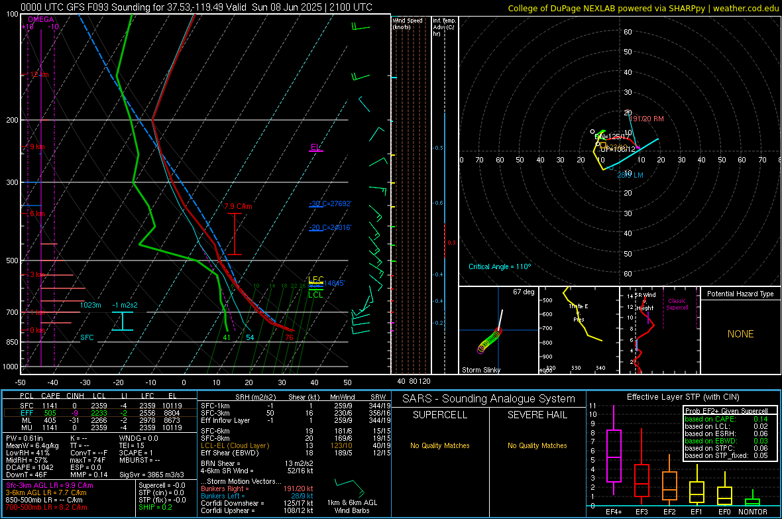
Task: Select the MU parcel row
Action: [100, 427]
